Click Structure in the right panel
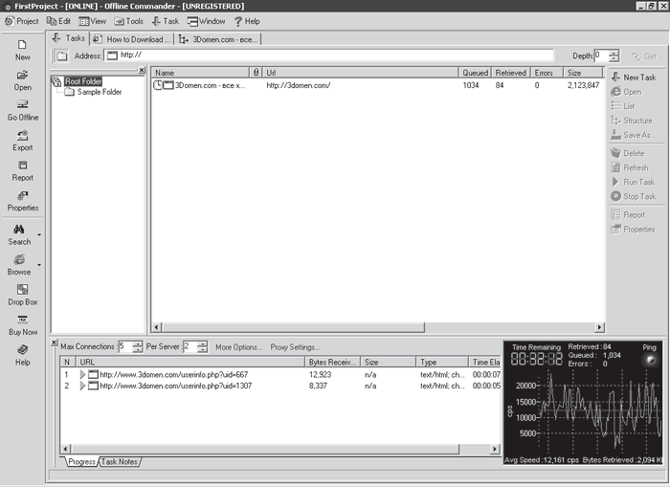Viewport: 670px width, 487px height. [x=632, y=121]
